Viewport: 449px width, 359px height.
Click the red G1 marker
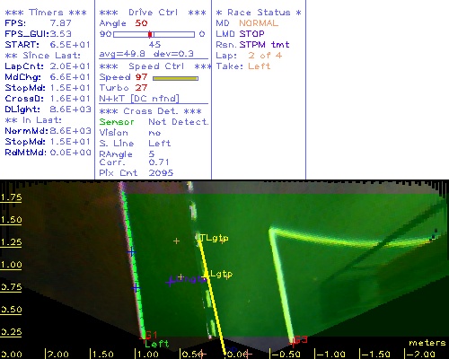tap(151, 335)
